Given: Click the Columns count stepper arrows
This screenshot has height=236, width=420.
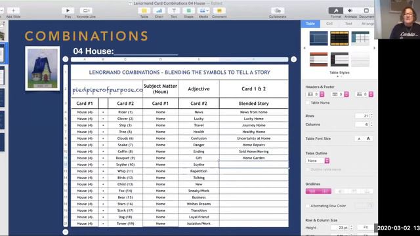Looking at the screenshot, I should pos(371,125).
